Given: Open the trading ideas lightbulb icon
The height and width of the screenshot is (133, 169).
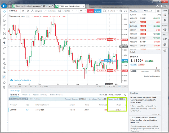Looking at the screenshot, I should 165,20.
